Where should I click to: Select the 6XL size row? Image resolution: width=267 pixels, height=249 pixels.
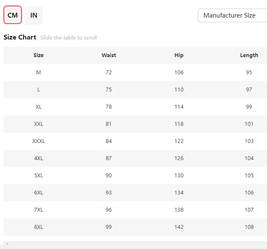(x=135, y=193)
